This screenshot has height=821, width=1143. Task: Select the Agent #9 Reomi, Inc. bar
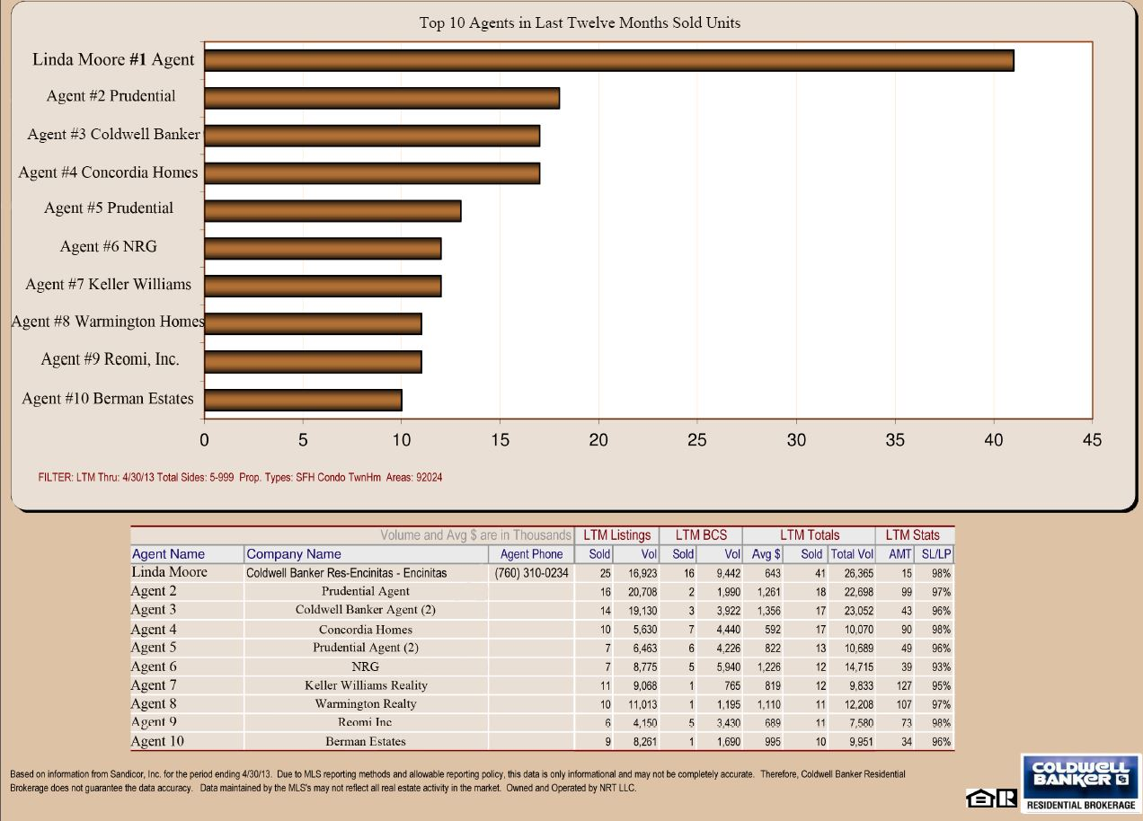click(x=313, y=361)
